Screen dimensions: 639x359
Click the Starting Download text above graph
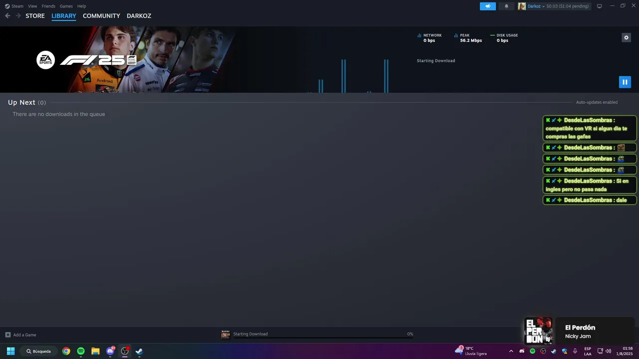436,61
